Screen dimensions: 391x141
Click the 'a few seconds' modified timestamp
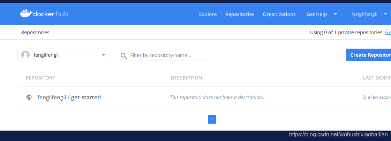click(379, 97)
